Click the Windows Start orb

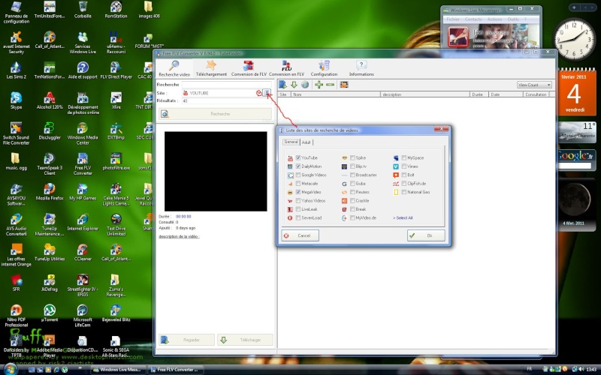click(11, 369)
